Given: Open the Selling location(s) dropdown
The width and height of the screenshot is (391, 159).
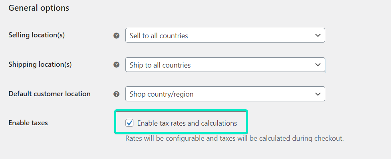Looking at the screenshot, I should (x=225, y=35).
